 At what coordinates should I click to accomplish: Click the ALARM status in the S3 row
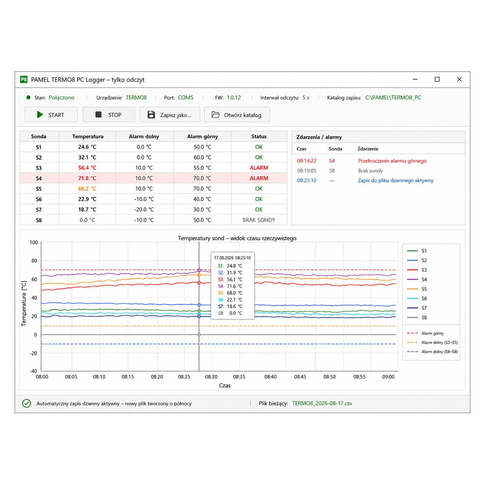pyautogui.click(x=259, y=168)
